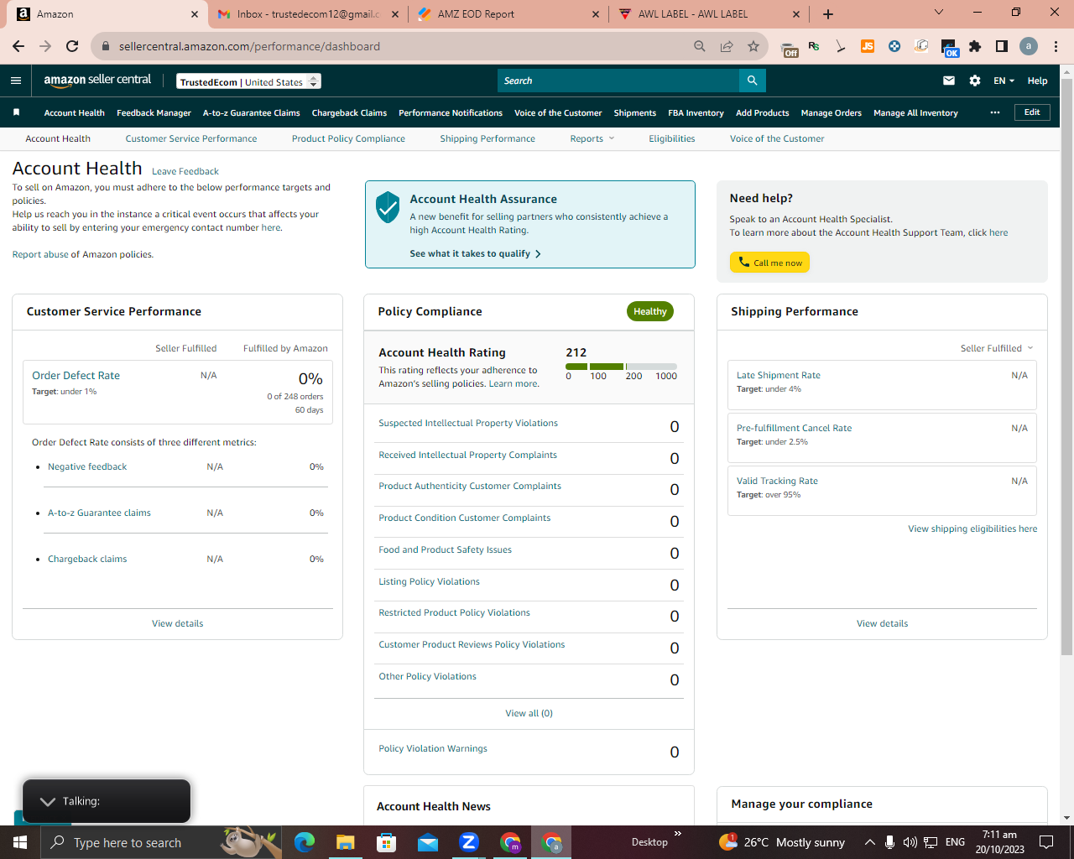This screenshot has width=1074, height=859.
Task: Click the Call me now button
Action: point(769,263)
